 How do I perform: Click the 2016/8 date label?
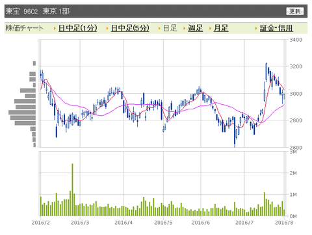pos(284,223)
